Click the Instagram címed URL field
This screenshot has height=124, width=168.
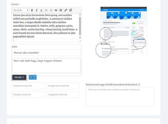(x=63, y=95)
